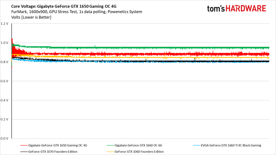Click the blue legend line for GTX 1660 Ti

[197, 145]
